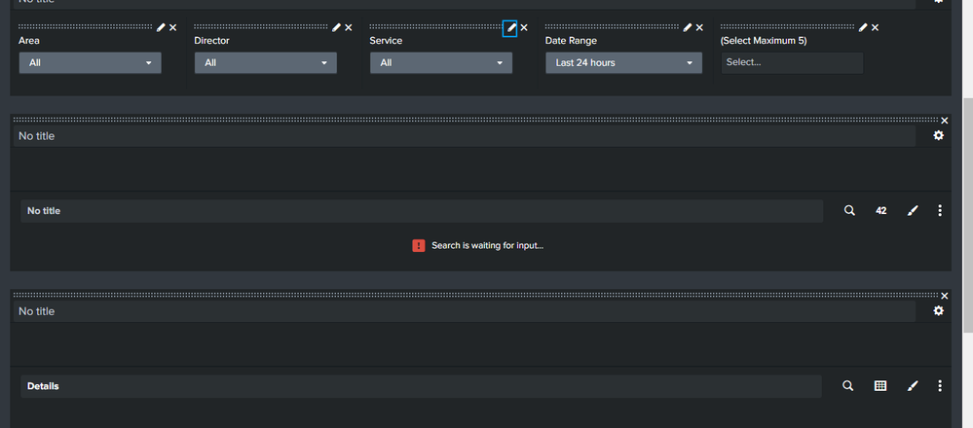Edit the Area input with pencil icon
The image size is (973, 428).
[x=161, y=28]
